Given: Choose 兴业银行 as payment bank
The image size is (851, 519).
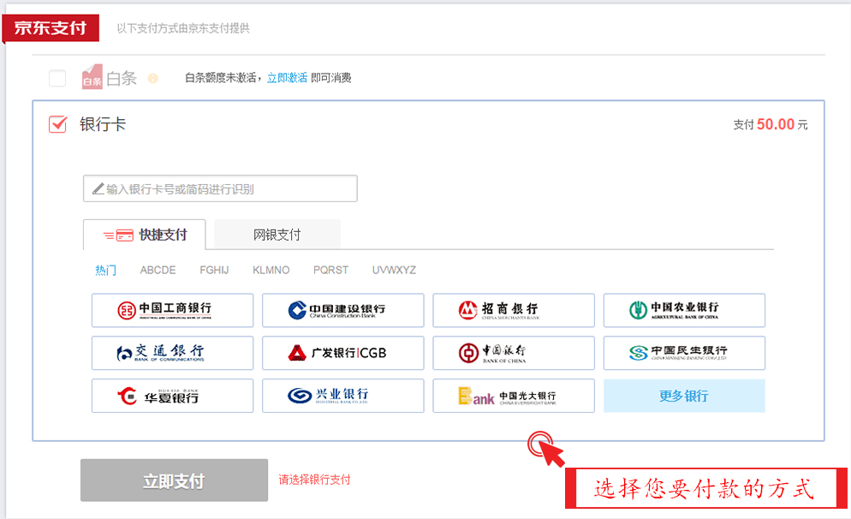Looking at the screenshot, I should 343,396.
